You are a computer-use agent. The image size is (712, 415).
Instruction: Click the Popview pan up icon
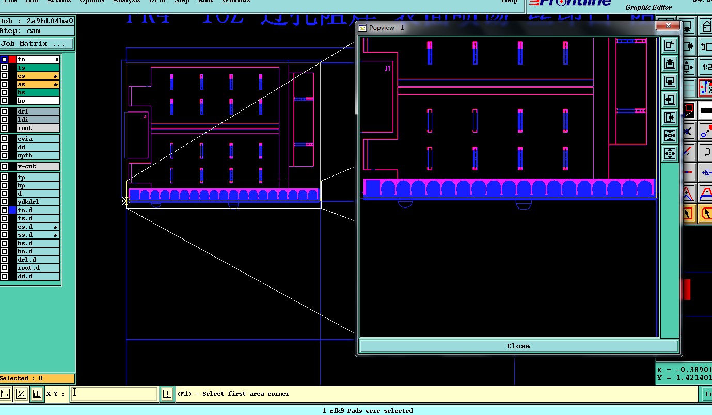pyautogui.click(x=670, y=63)
